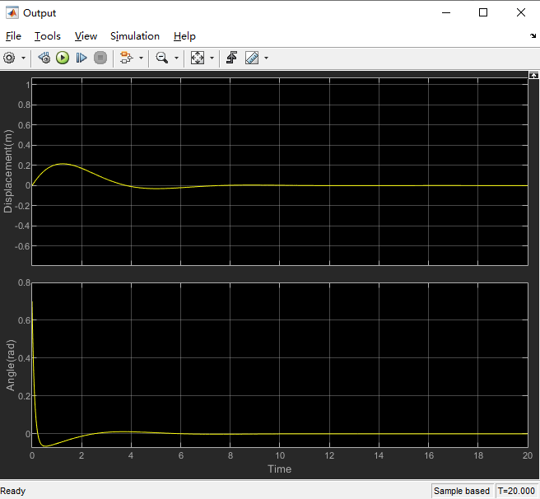Image resolution: width=540 pixels, height=499 pixels.
Task: Click the Stop simulation button
Action: click(100, 58)
